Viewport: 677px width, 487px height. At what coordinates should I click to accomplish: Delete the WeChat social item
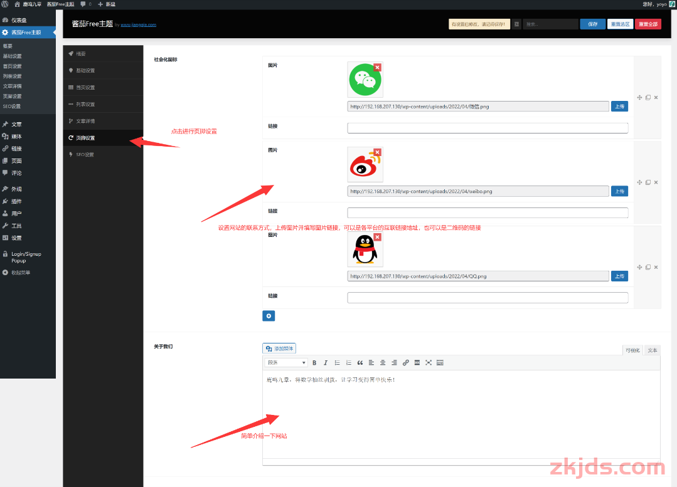coord(656,98)
